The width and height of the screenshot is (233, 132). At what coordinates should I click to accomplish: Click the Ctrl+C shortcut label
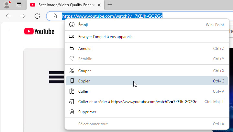point(218,81)
